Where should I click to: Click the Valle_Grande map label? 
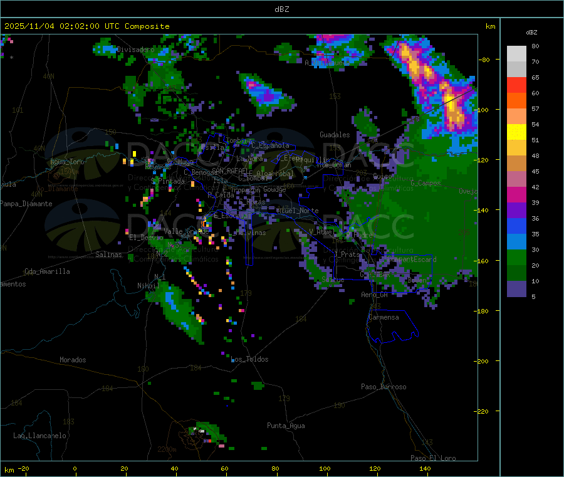(x=186, y=231)
